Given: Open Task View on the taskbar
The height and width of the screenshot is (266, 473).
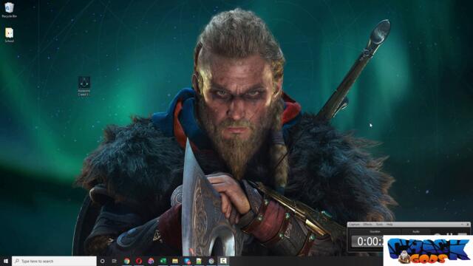Looking at the screenshot, I should (x=115, y=261).
